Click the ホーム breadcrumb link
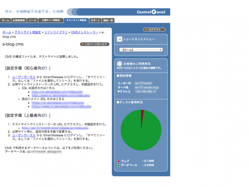 point(6,32)
